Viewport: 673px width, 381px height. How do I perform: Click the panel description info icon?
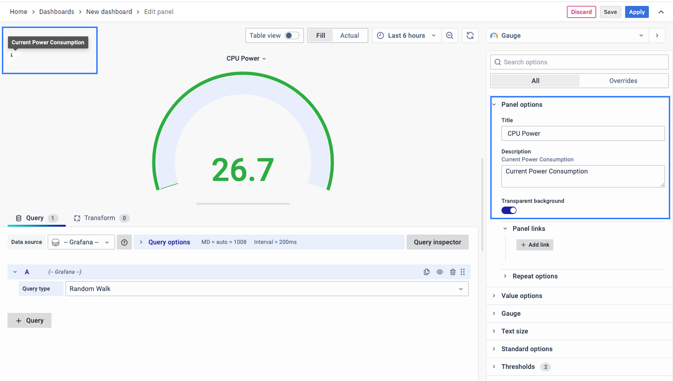(12, 55)
